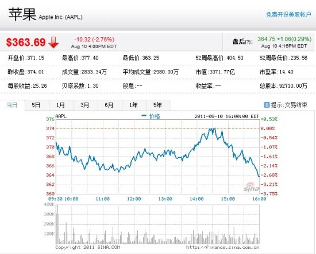The image size is (316, 254).
Task: Click the 盘后(?) help label
Action: pyautogui.click(x=242, y=42)
